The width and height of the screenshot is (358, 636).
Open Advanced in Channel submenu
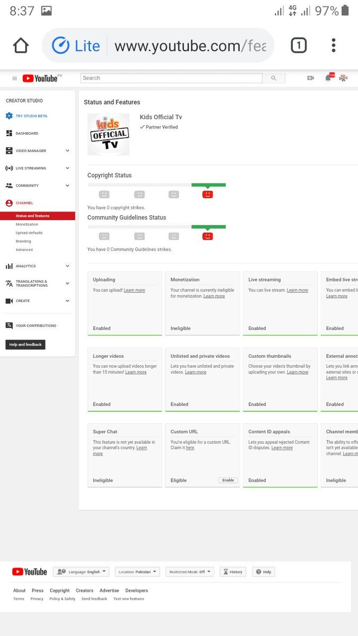click(x=24, y=250)
